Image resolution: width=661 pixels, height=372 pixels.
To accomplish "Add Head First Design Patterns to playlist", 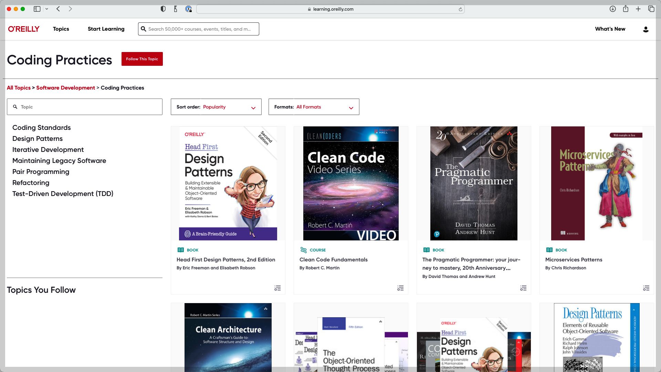I will click(x=277, y=288).
